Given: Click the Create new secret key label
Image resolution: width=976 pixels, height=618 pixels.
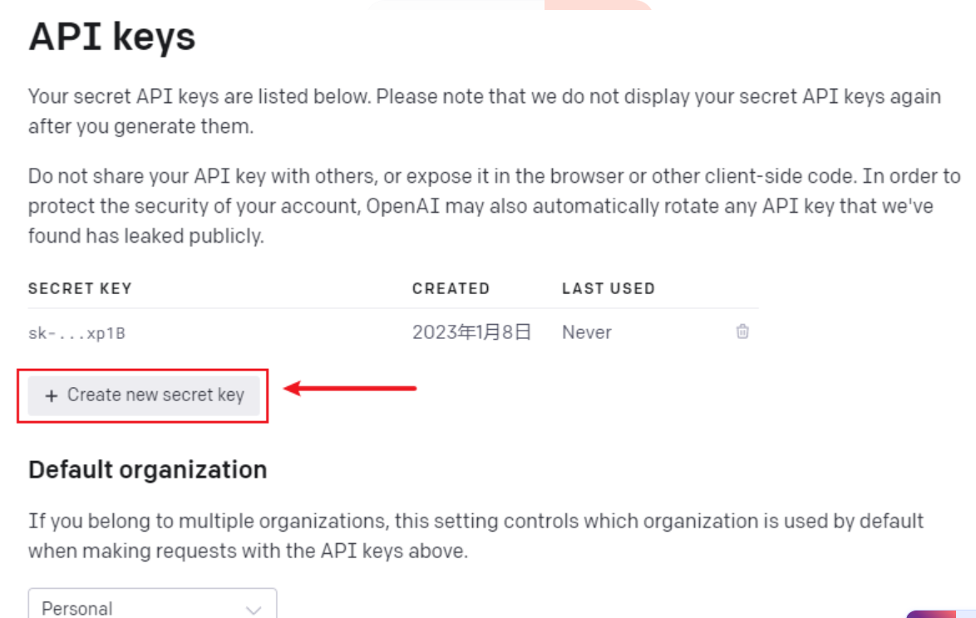Looking at the screenshot, I should pyautogui.click(x=155, y=395).
